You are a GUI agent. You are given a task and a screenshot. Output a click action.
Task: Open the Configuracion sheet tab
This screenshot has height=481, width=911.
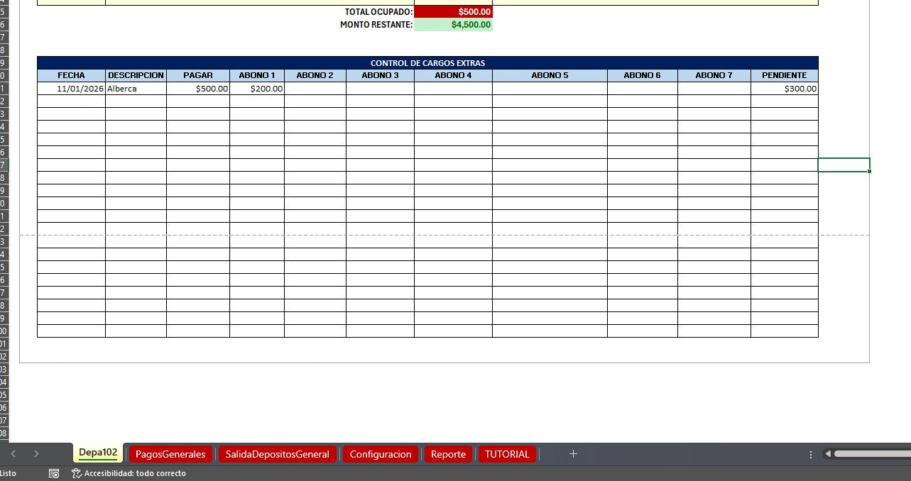tap(381, 454)
